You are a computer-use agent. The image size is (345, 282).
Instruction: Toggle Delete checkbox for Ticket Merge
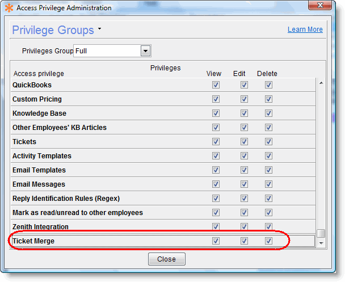(x=268, y=241)
